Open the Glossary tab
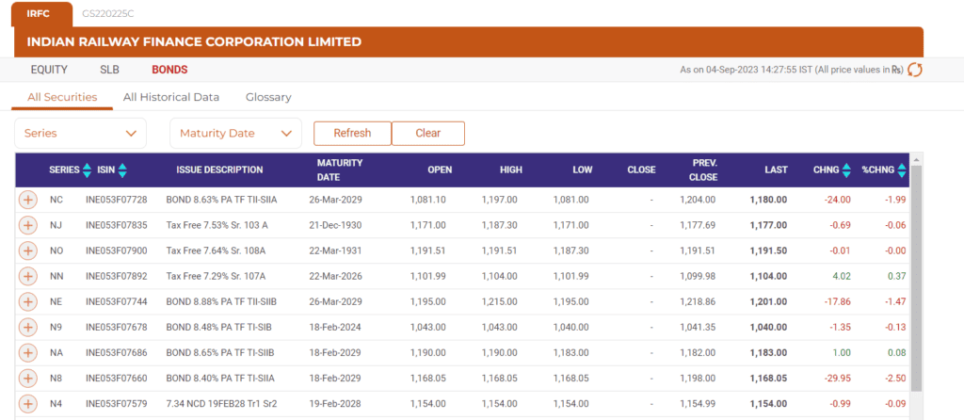The height and width of the screenshot is (420, 964). (x=268, y=97)
